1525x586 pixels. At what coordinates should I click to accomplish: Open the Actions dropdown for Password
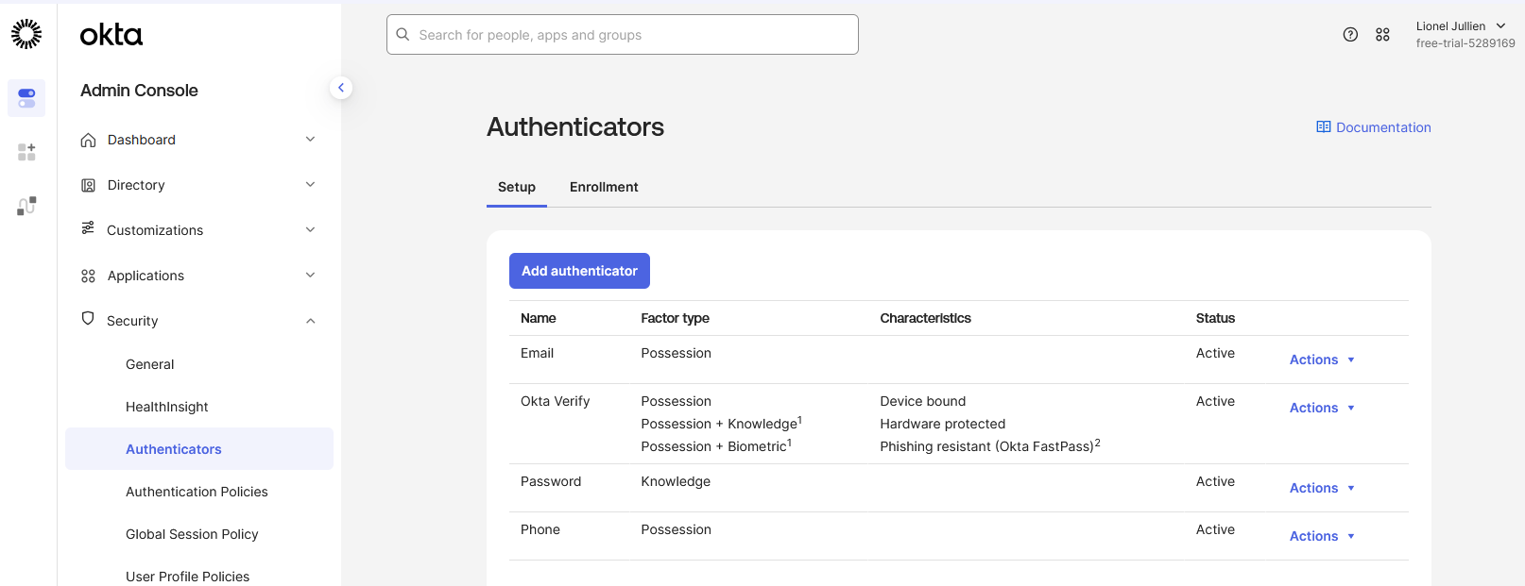click(1322, 488)
